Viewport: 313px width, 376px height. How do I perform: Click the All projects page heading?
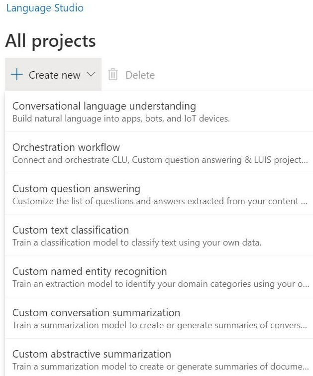50,41
